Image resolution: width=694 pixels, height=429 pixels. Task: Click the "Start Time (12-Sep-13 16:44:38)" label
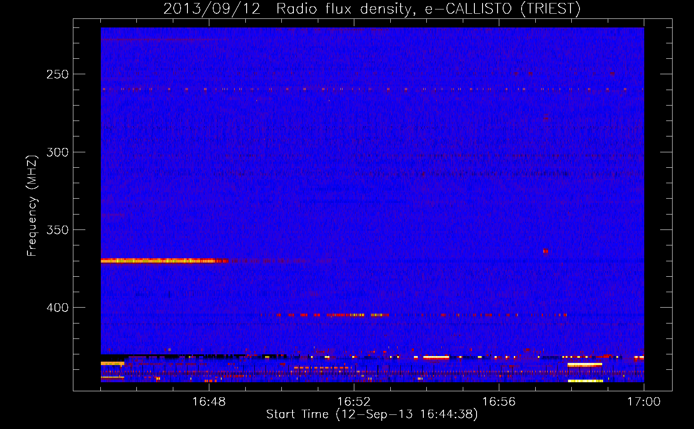click(x=372, y=414)
